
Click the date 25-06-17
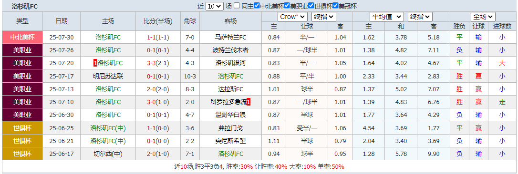62,154
